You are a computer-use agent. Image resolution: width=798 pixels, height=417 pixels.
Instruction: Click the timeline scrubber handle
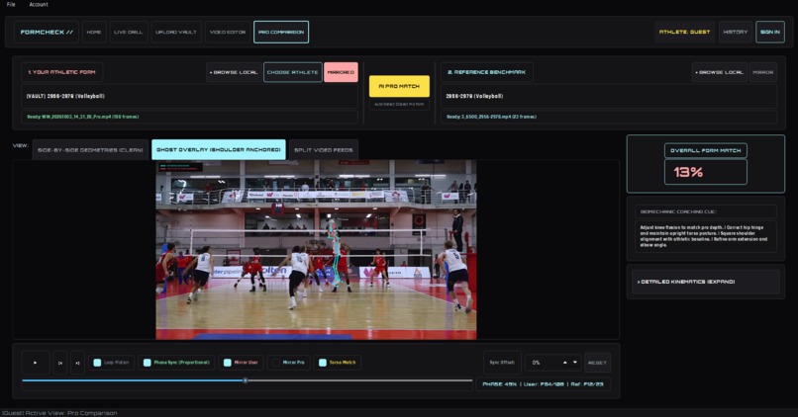point(246,380)
